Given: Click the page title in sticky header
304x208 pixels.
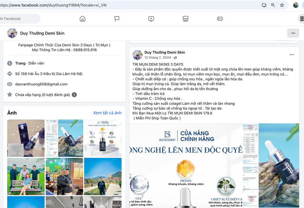Looking at the screenshot, I should pyautogui.click(x=42, y=33).
